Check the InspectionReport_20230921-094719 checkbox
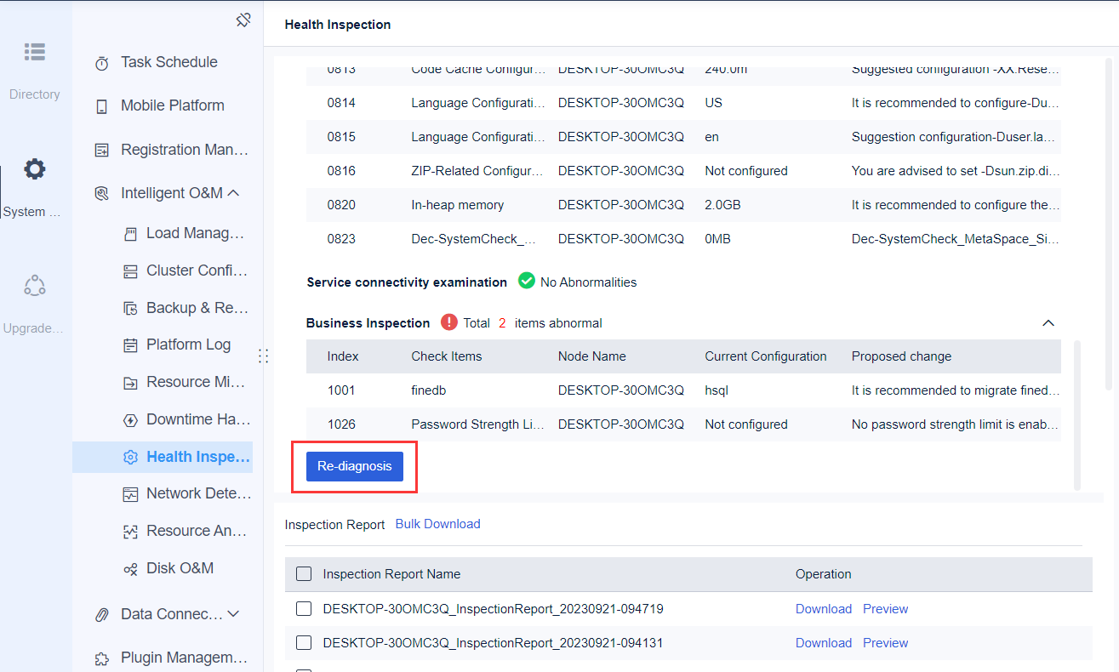Viewport: 1119px width, 672px height. [304, 609]
